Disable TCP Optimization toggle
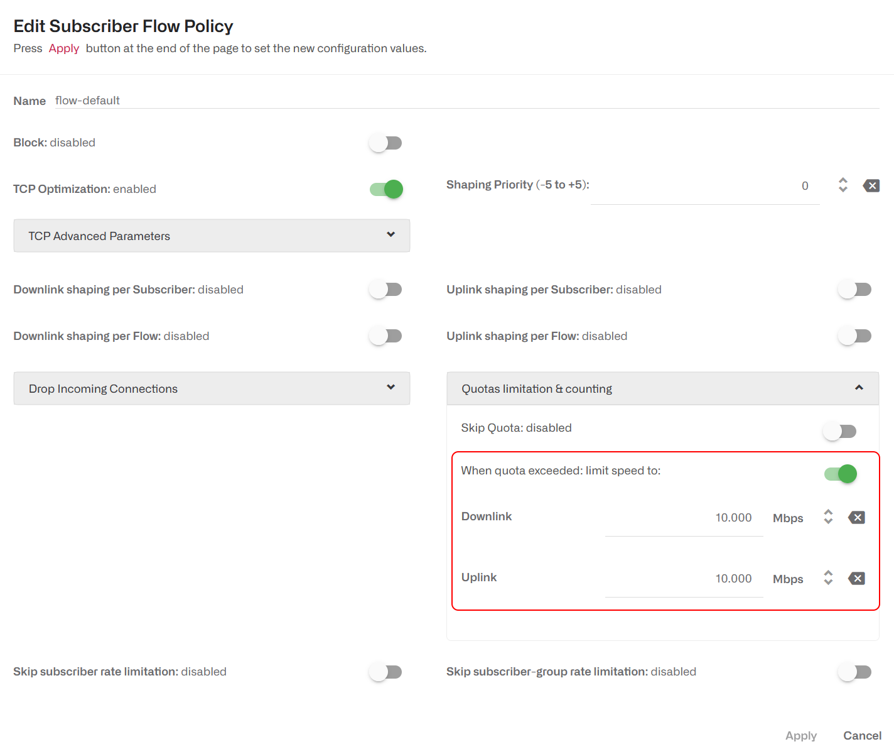The height and width of the screenshot is (749, 894). [x=385, y=189]
